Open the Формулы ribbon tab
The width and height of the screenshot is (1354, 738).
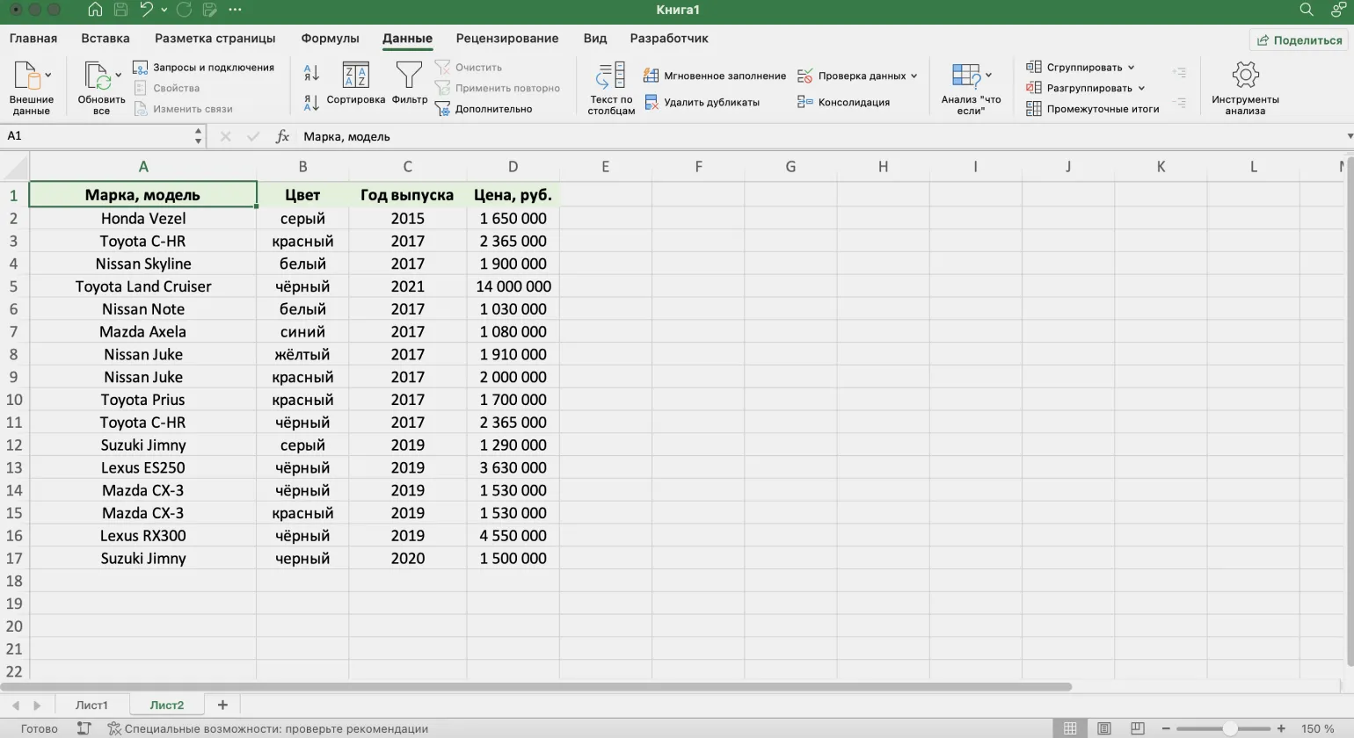pyautogui.click(x=330, y=39)
